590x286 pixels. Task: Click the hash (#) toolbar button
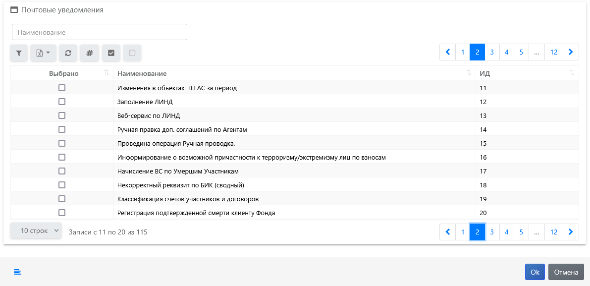[90, 53]
